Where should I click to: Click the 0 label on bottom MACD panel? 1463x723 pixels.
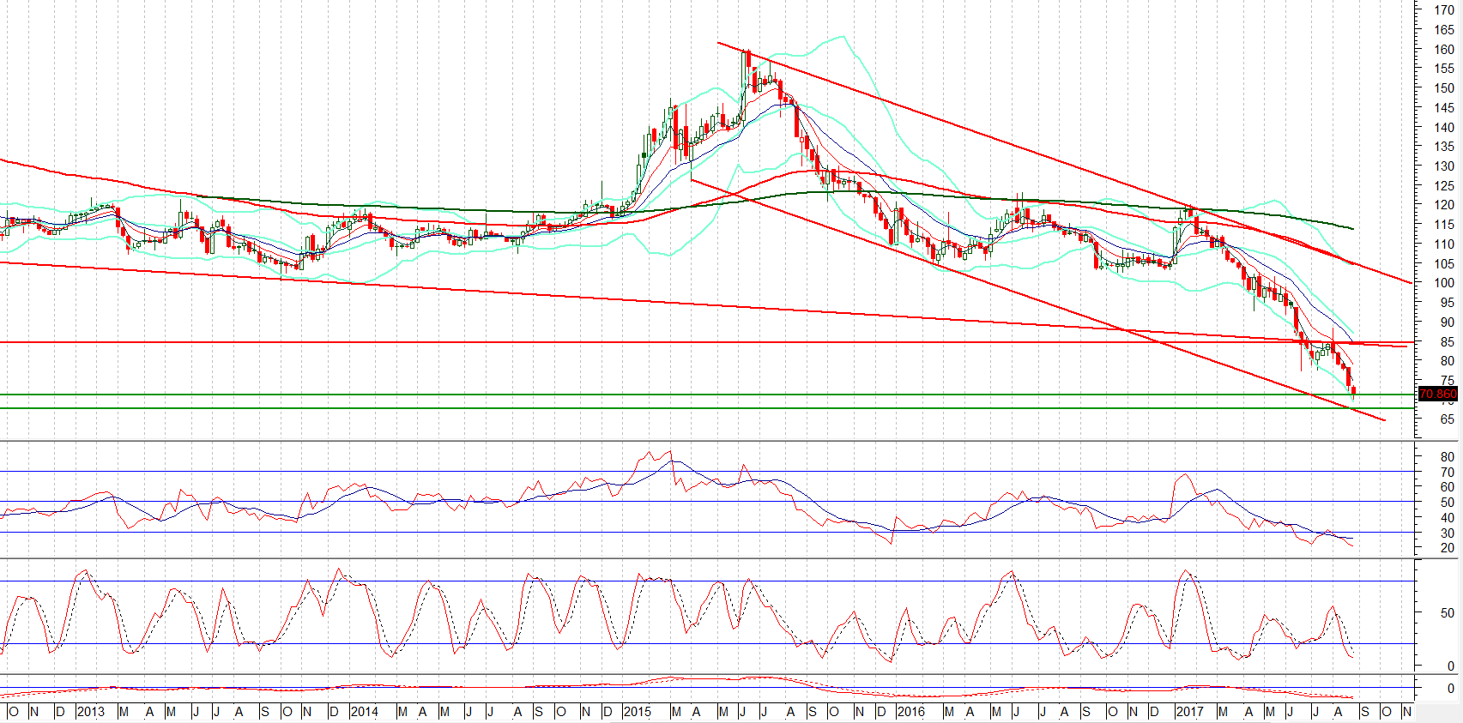[1451, 689]
